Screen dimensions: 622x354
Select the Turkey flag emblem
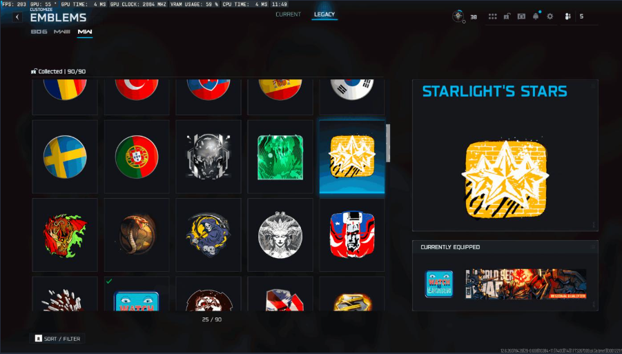(x=137, y=97)
